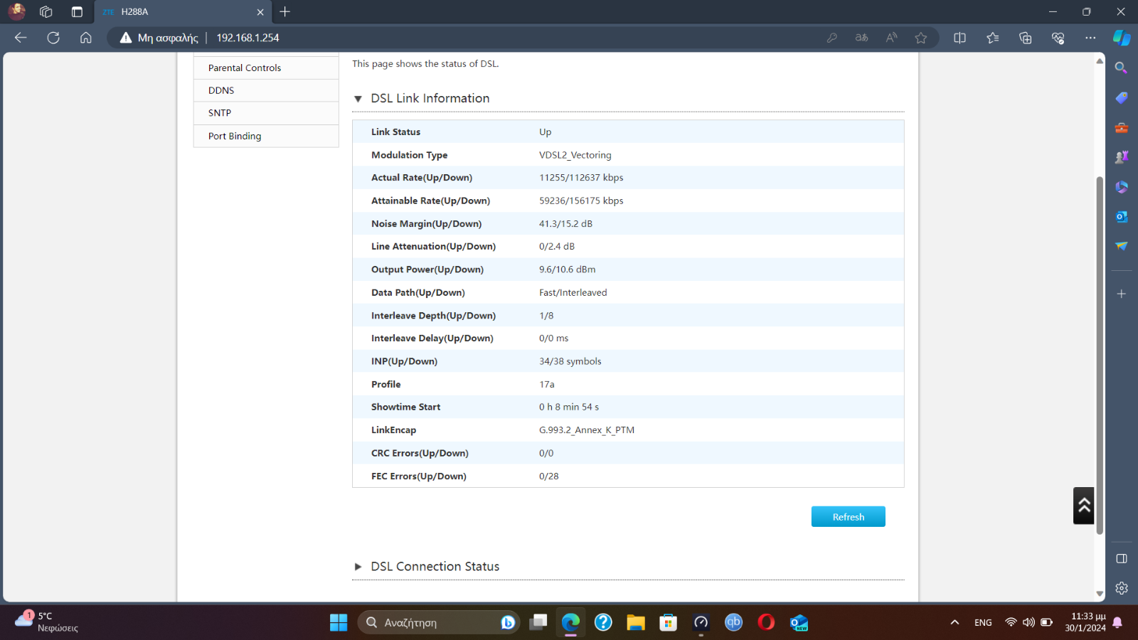Show hidden system tray icons

point(954,622)
